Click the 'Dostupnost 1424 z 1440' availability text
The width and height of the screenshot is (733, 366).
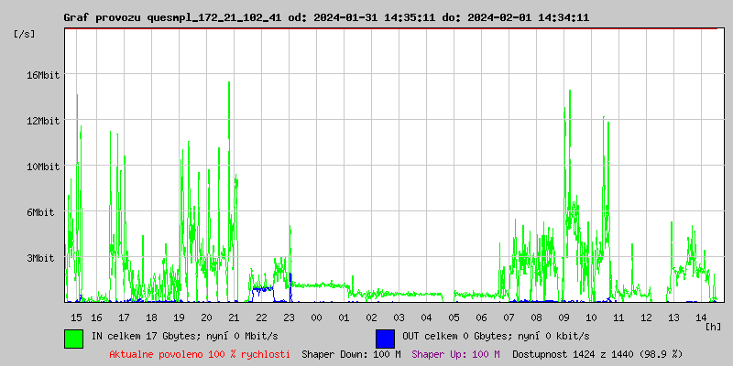[596, 354]
